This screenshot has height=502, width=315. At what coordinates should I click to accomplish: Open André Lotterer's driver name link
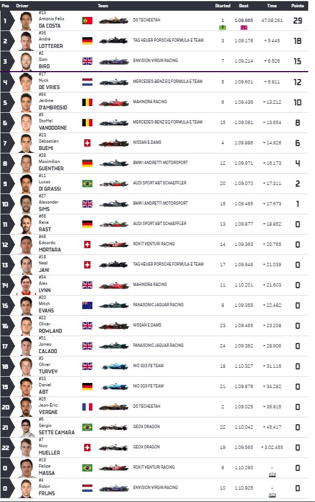point(51,42)
